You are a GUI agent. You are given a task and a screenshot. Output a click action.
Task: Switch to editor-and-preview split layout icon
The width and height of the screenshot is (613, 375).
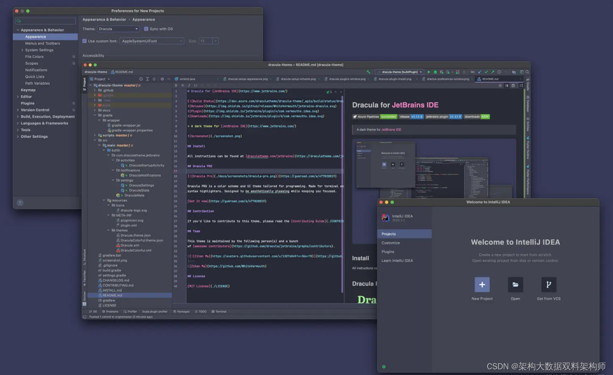pyautogui.click(x=507, y=86)
